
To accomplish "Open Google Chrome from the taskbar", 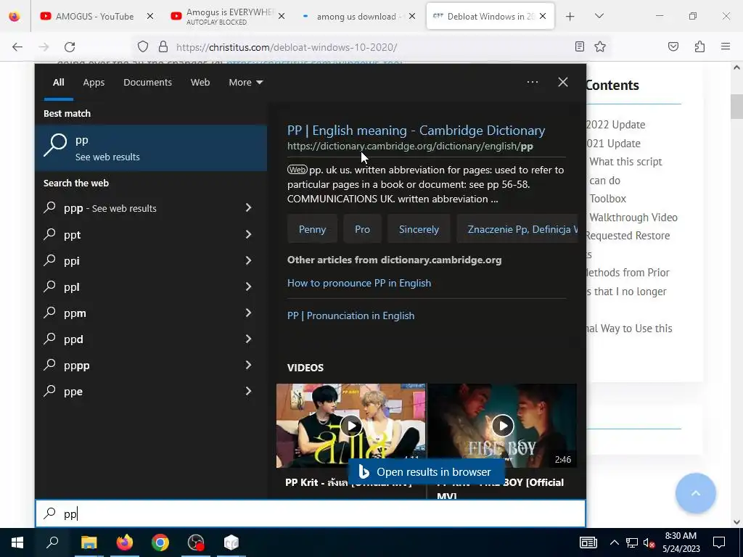I will pyautogui.click(x=160, y=542).
